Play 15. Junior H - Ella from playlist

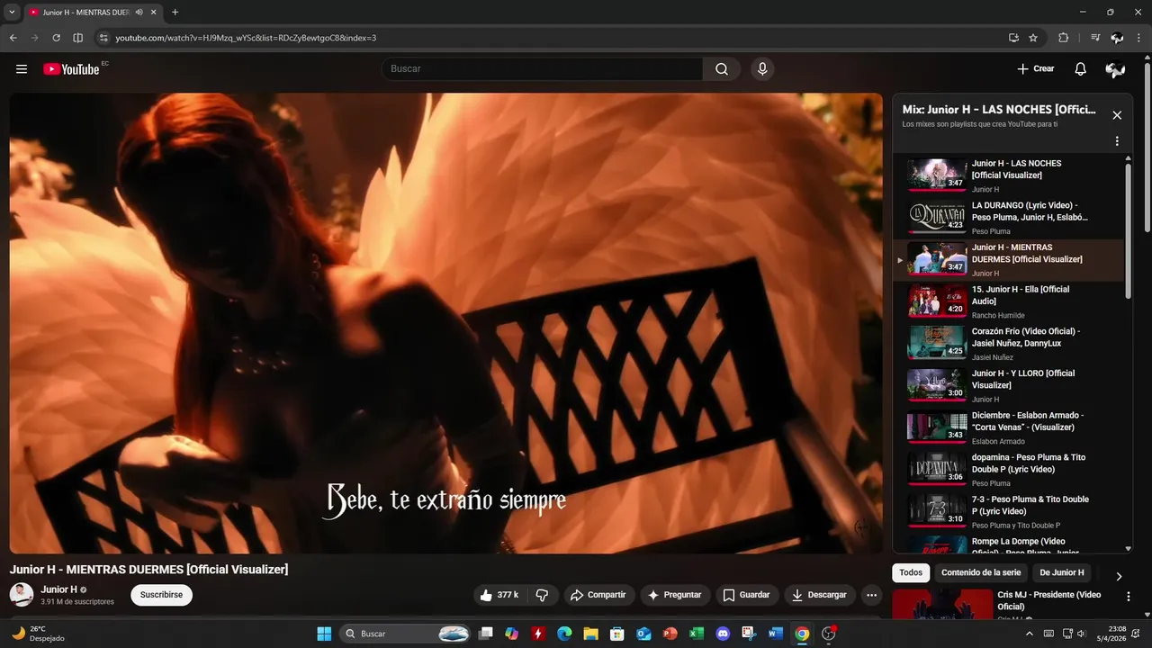point(1009,301)
